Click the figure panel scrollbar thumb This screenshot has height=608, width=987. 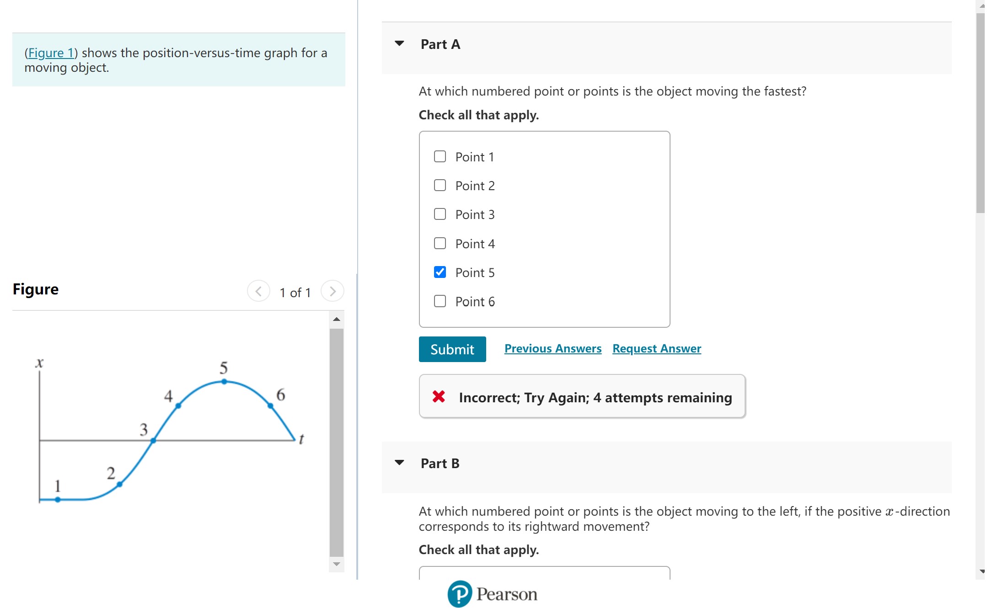[337, 441]
